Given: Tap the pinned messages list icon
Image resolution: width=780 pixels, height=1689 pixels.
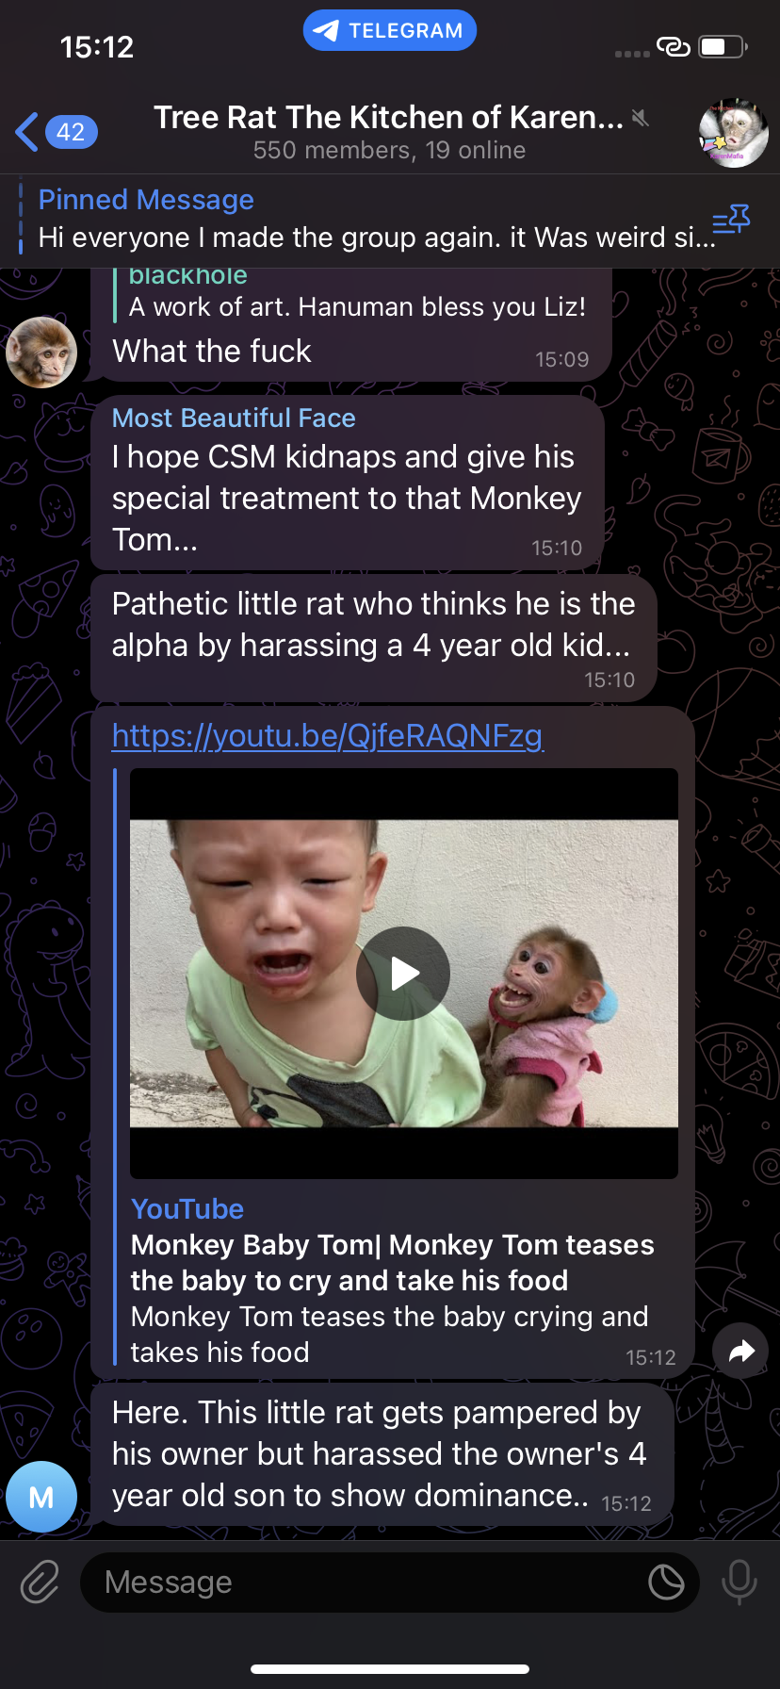Looking at the screenshot, I should coord(731,221).
